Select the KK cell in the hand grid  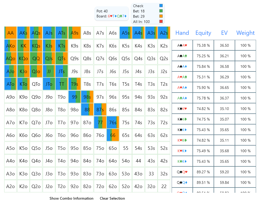pos(23,46)
